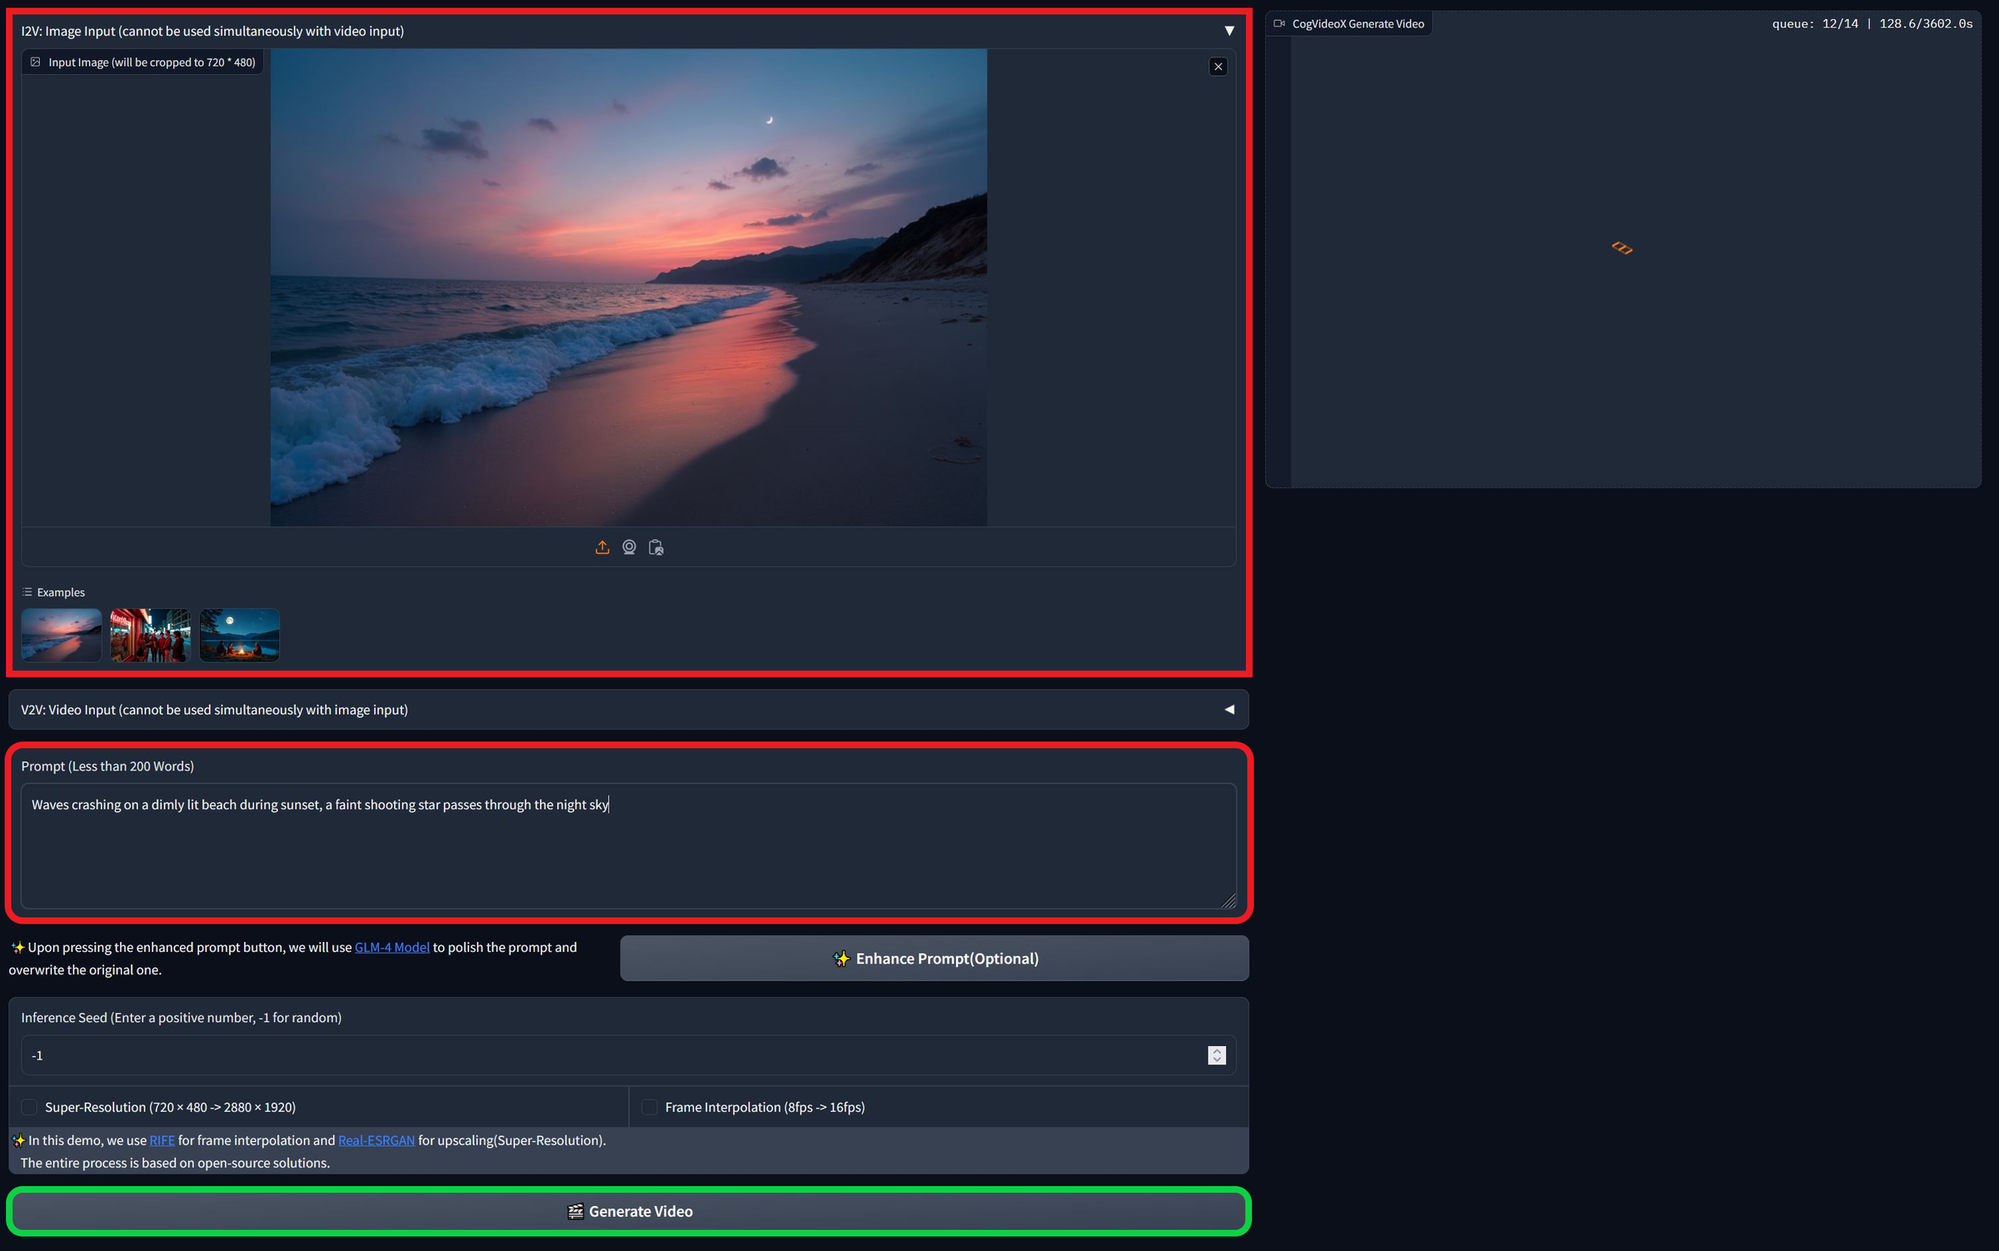Click the clapperboard icon on Generate Video

click(574, 1211)
